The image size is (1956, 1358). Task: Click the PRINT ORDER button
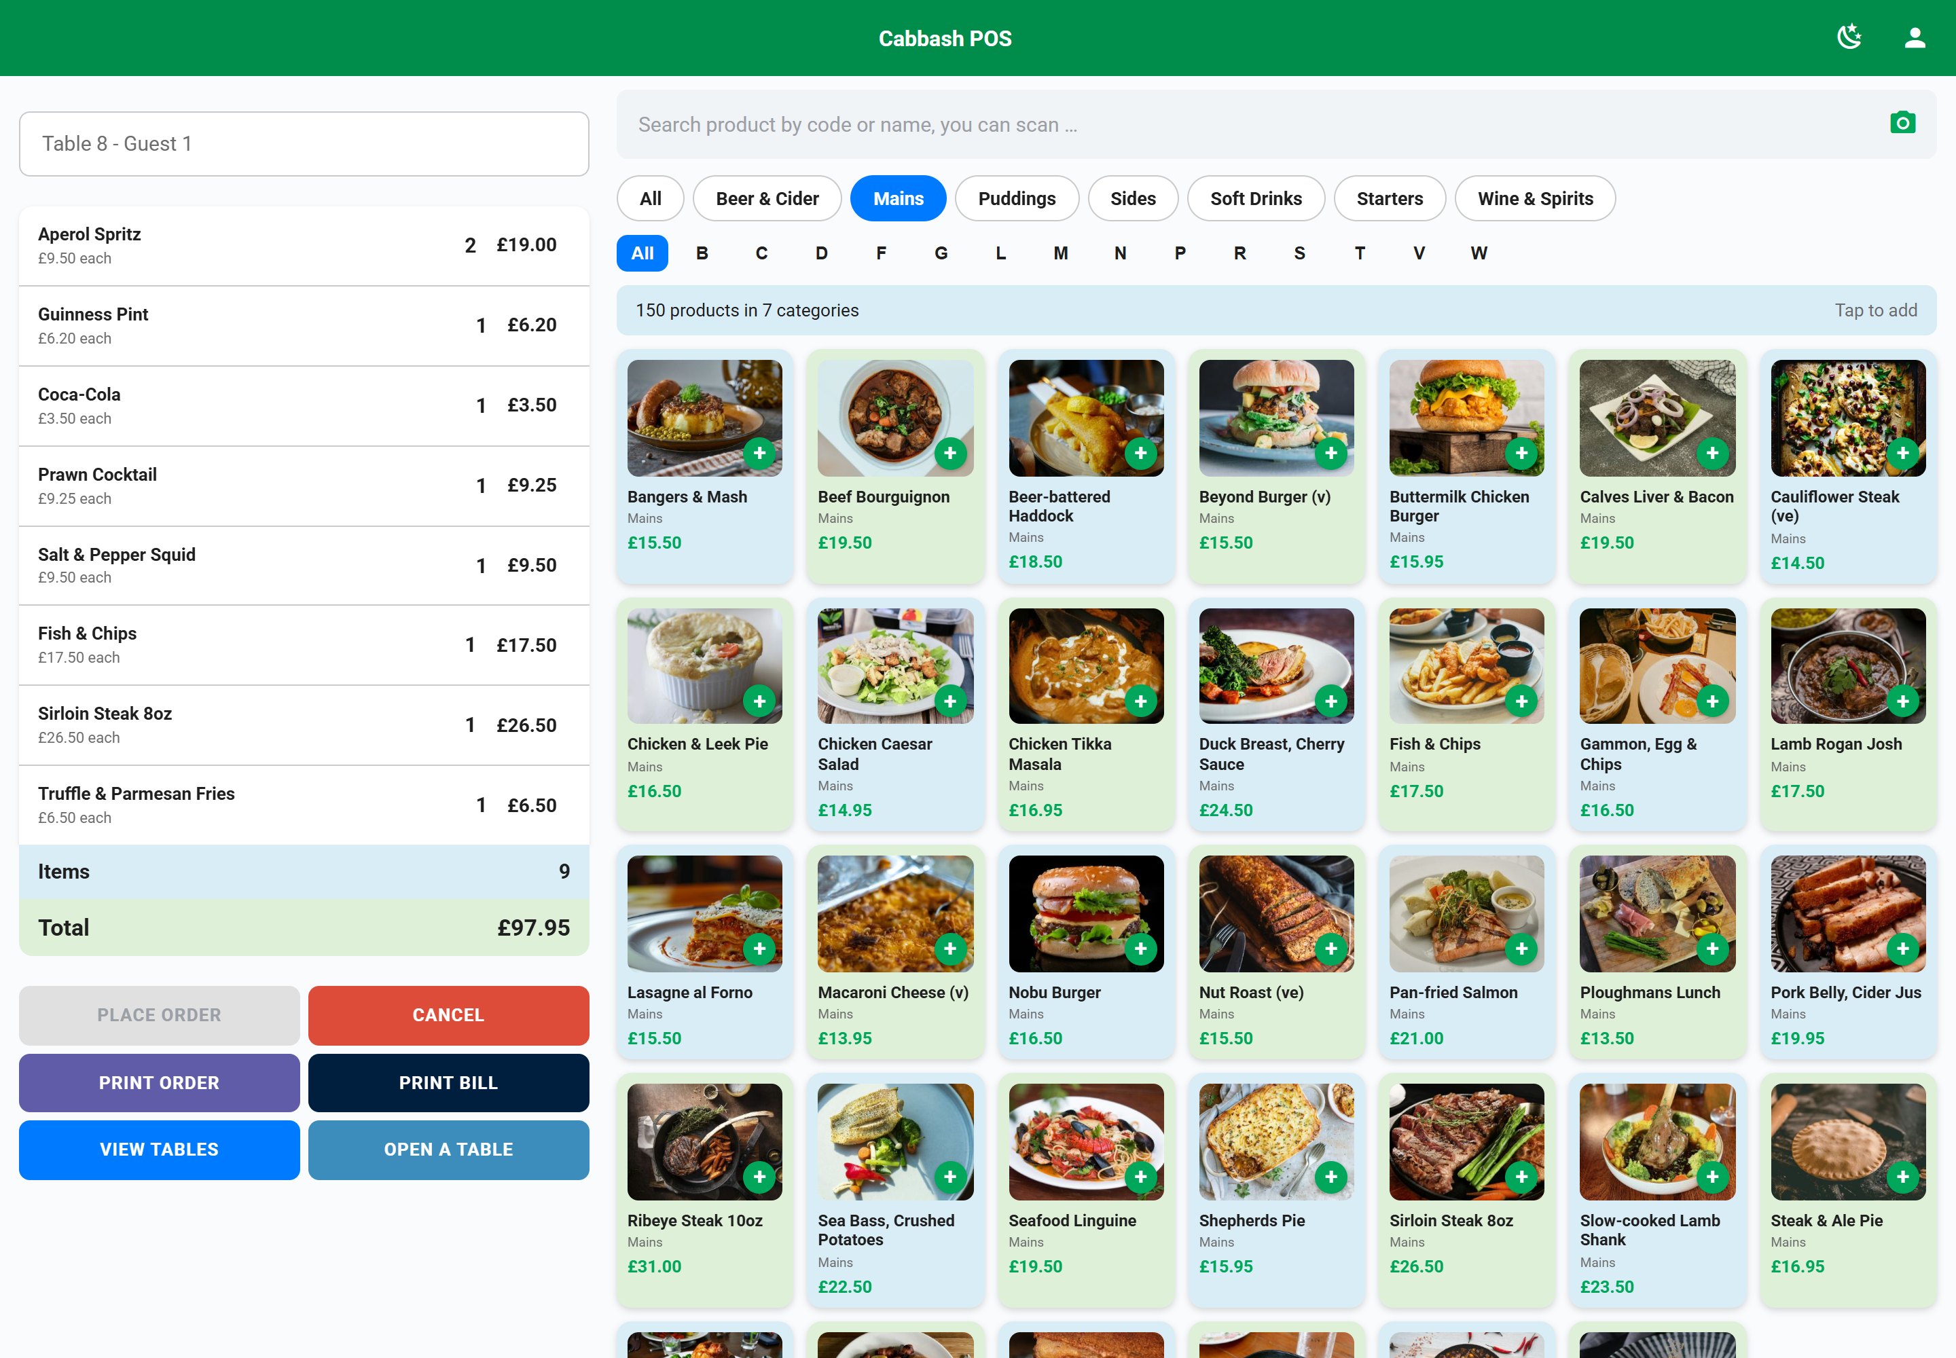click(159, 1082)
